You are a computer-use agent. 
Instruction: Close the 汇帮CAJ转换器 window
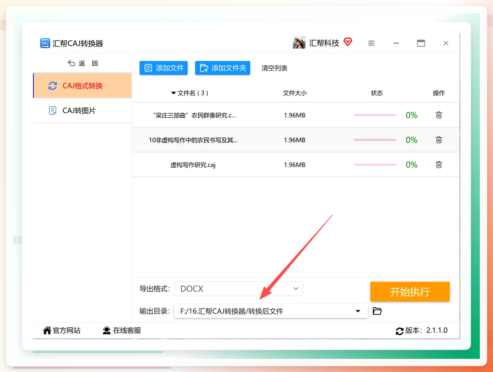446,43
